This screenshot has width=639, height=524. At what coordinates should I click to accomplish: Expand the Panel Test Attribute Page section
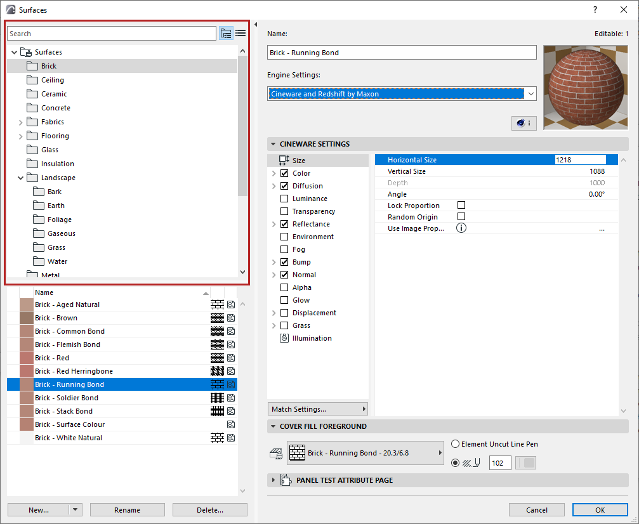click(273, 480)
